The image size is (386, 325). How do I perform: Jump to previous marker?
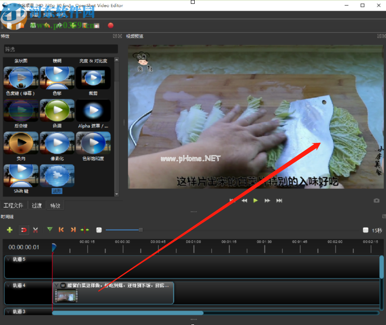point(61,230)
